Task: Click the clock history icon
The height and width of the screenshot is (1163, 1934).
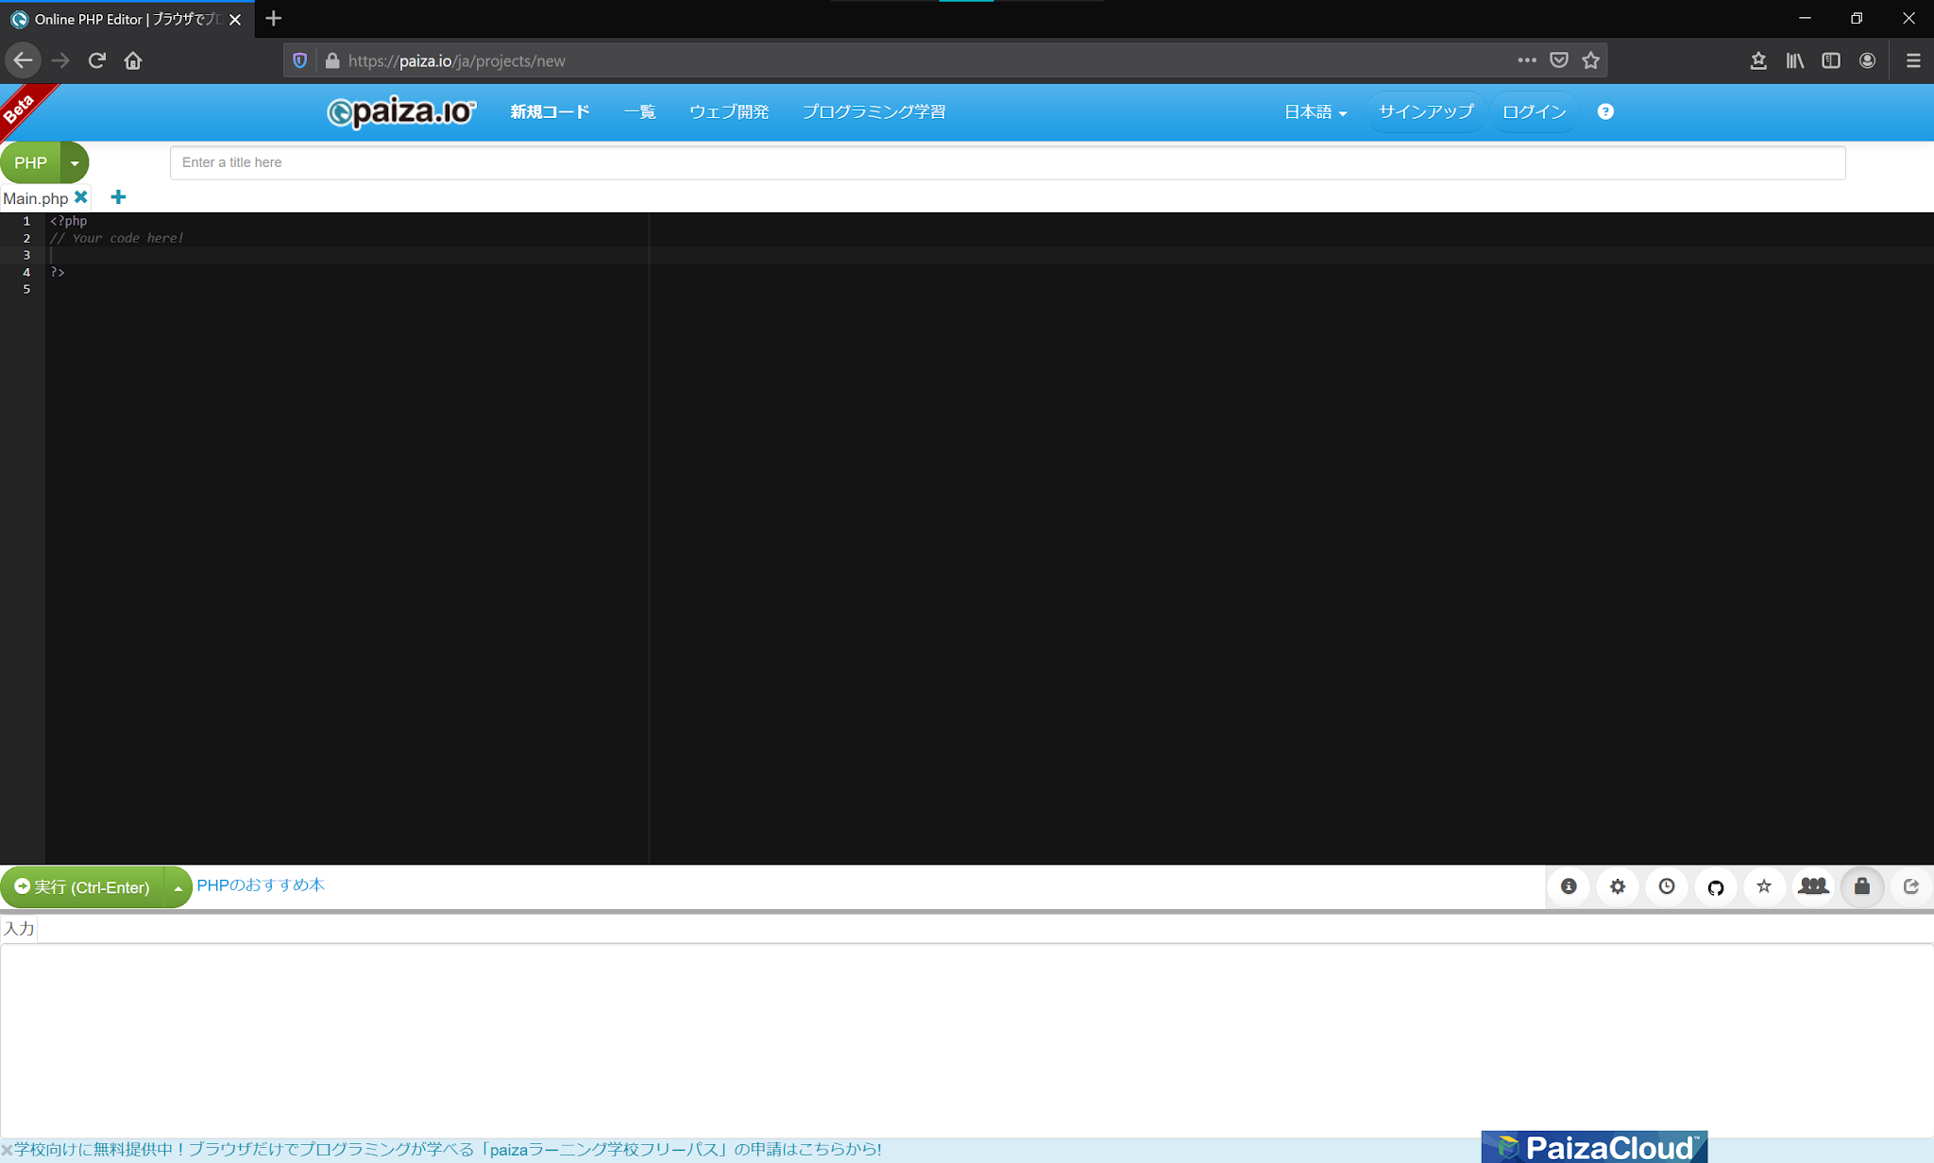Action: (1667, 886)
